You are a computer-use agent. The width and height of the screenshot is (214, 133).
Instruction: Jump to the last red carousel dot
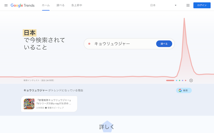(x=186, y=80)
